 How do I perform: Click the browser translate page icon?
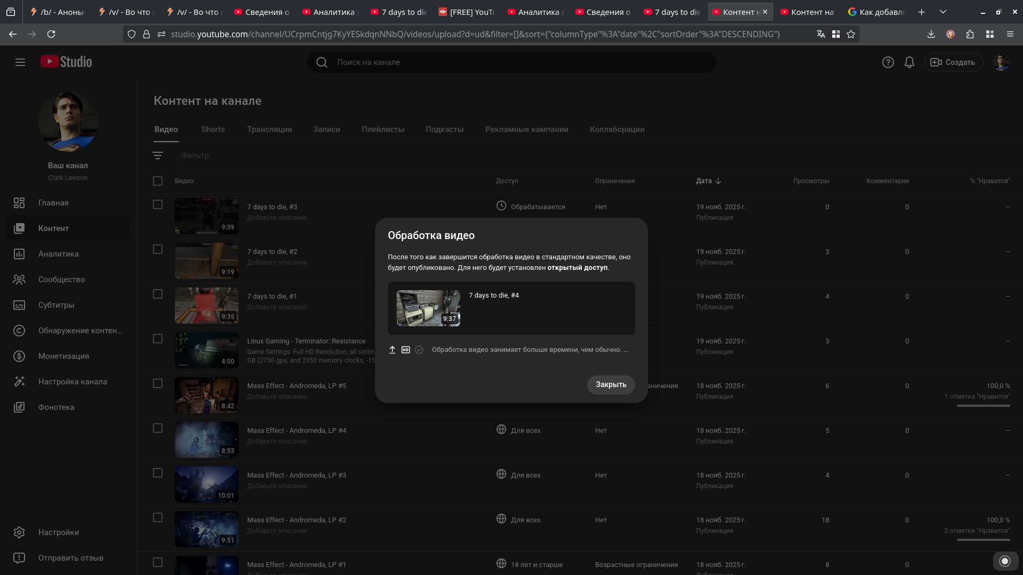(x=821, y=34)
